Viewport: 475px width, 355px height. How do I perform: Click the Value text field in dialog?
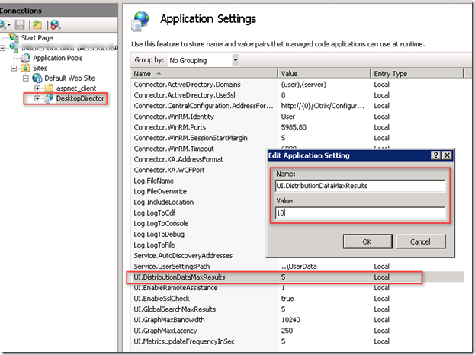[359, 214]
